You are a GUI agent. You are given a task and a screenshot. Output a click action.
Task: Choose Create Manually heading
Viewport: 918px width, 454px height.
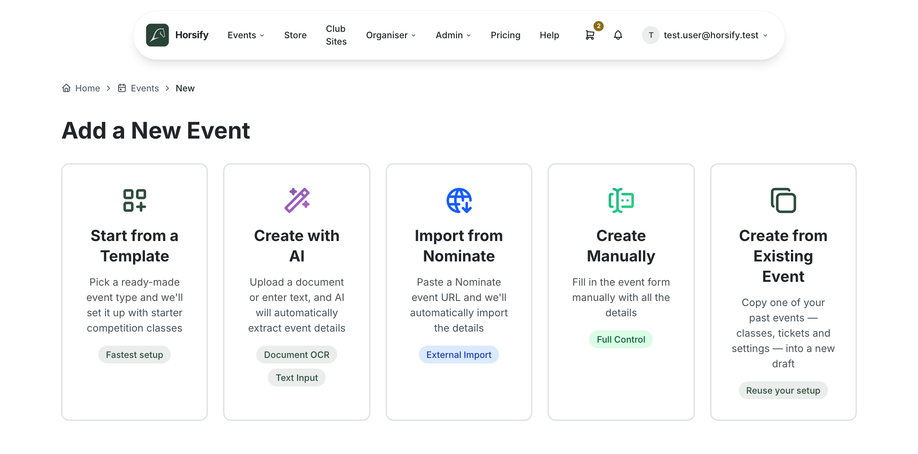(x=621, y=246)
